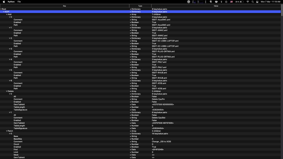Select Comment value SSDT-XOSI.aml
Image resolution: width=283 pixels, height=159 pixels.
[x=159, y=83]
